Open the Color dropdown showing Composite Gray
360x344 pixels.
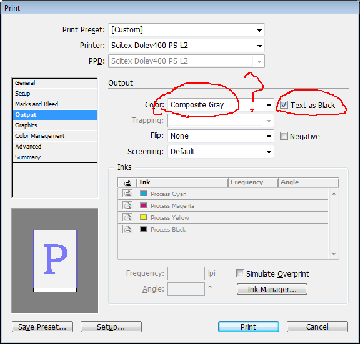(221, 105)
